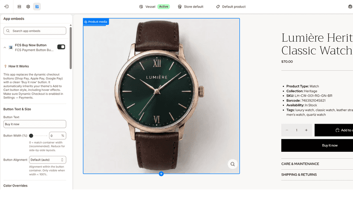
Task: Open the Sections panel icon
Action: point(19,6)
